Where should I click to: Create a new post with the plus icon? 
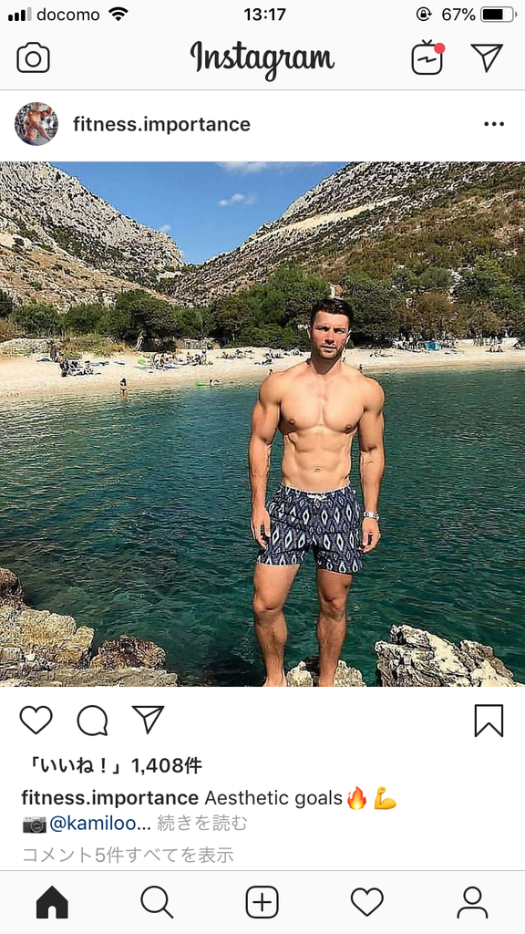point(262,902)
